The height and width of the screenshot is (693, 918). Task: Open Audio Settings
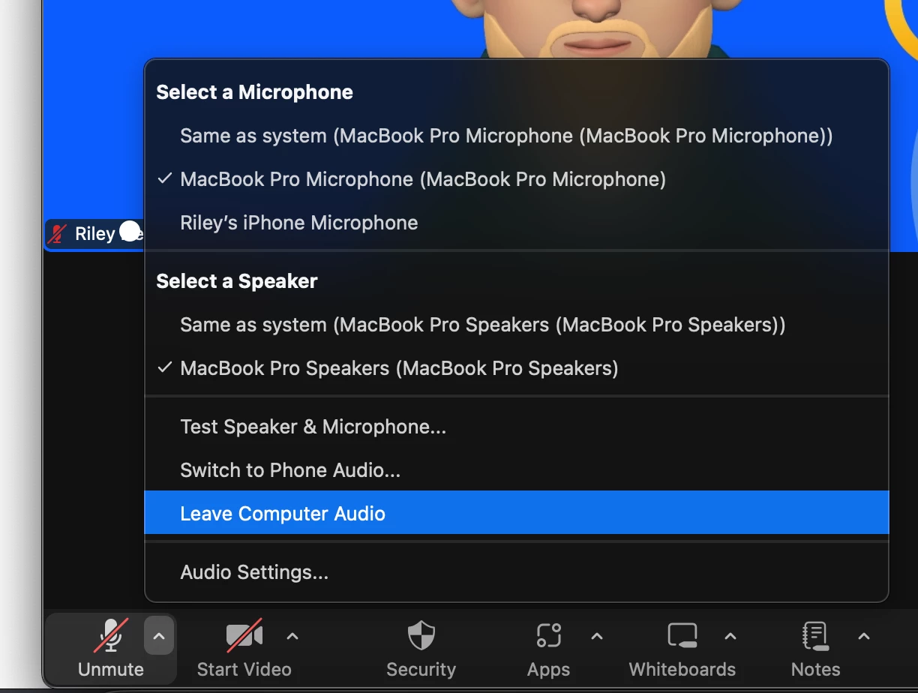click(x=516, y=572)
